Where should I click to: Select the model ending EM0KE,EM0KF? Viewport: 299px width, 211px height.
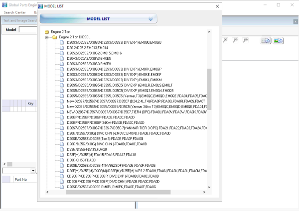tap(114, 74)
